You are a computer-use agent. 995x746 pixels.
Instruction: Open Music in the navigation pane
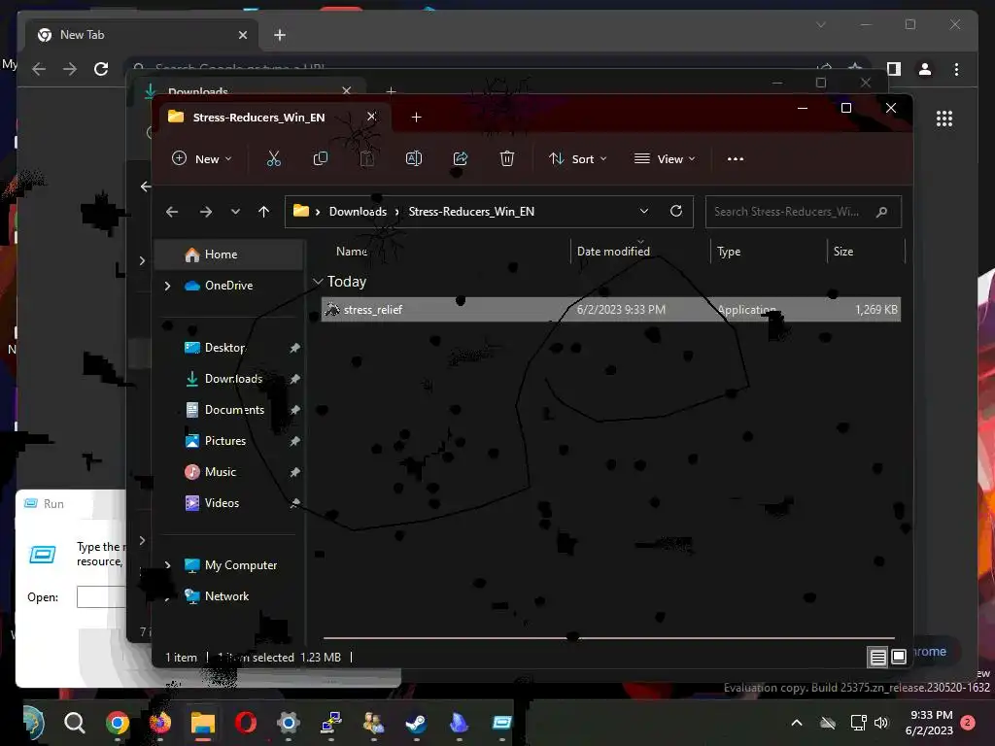point(221,472)
